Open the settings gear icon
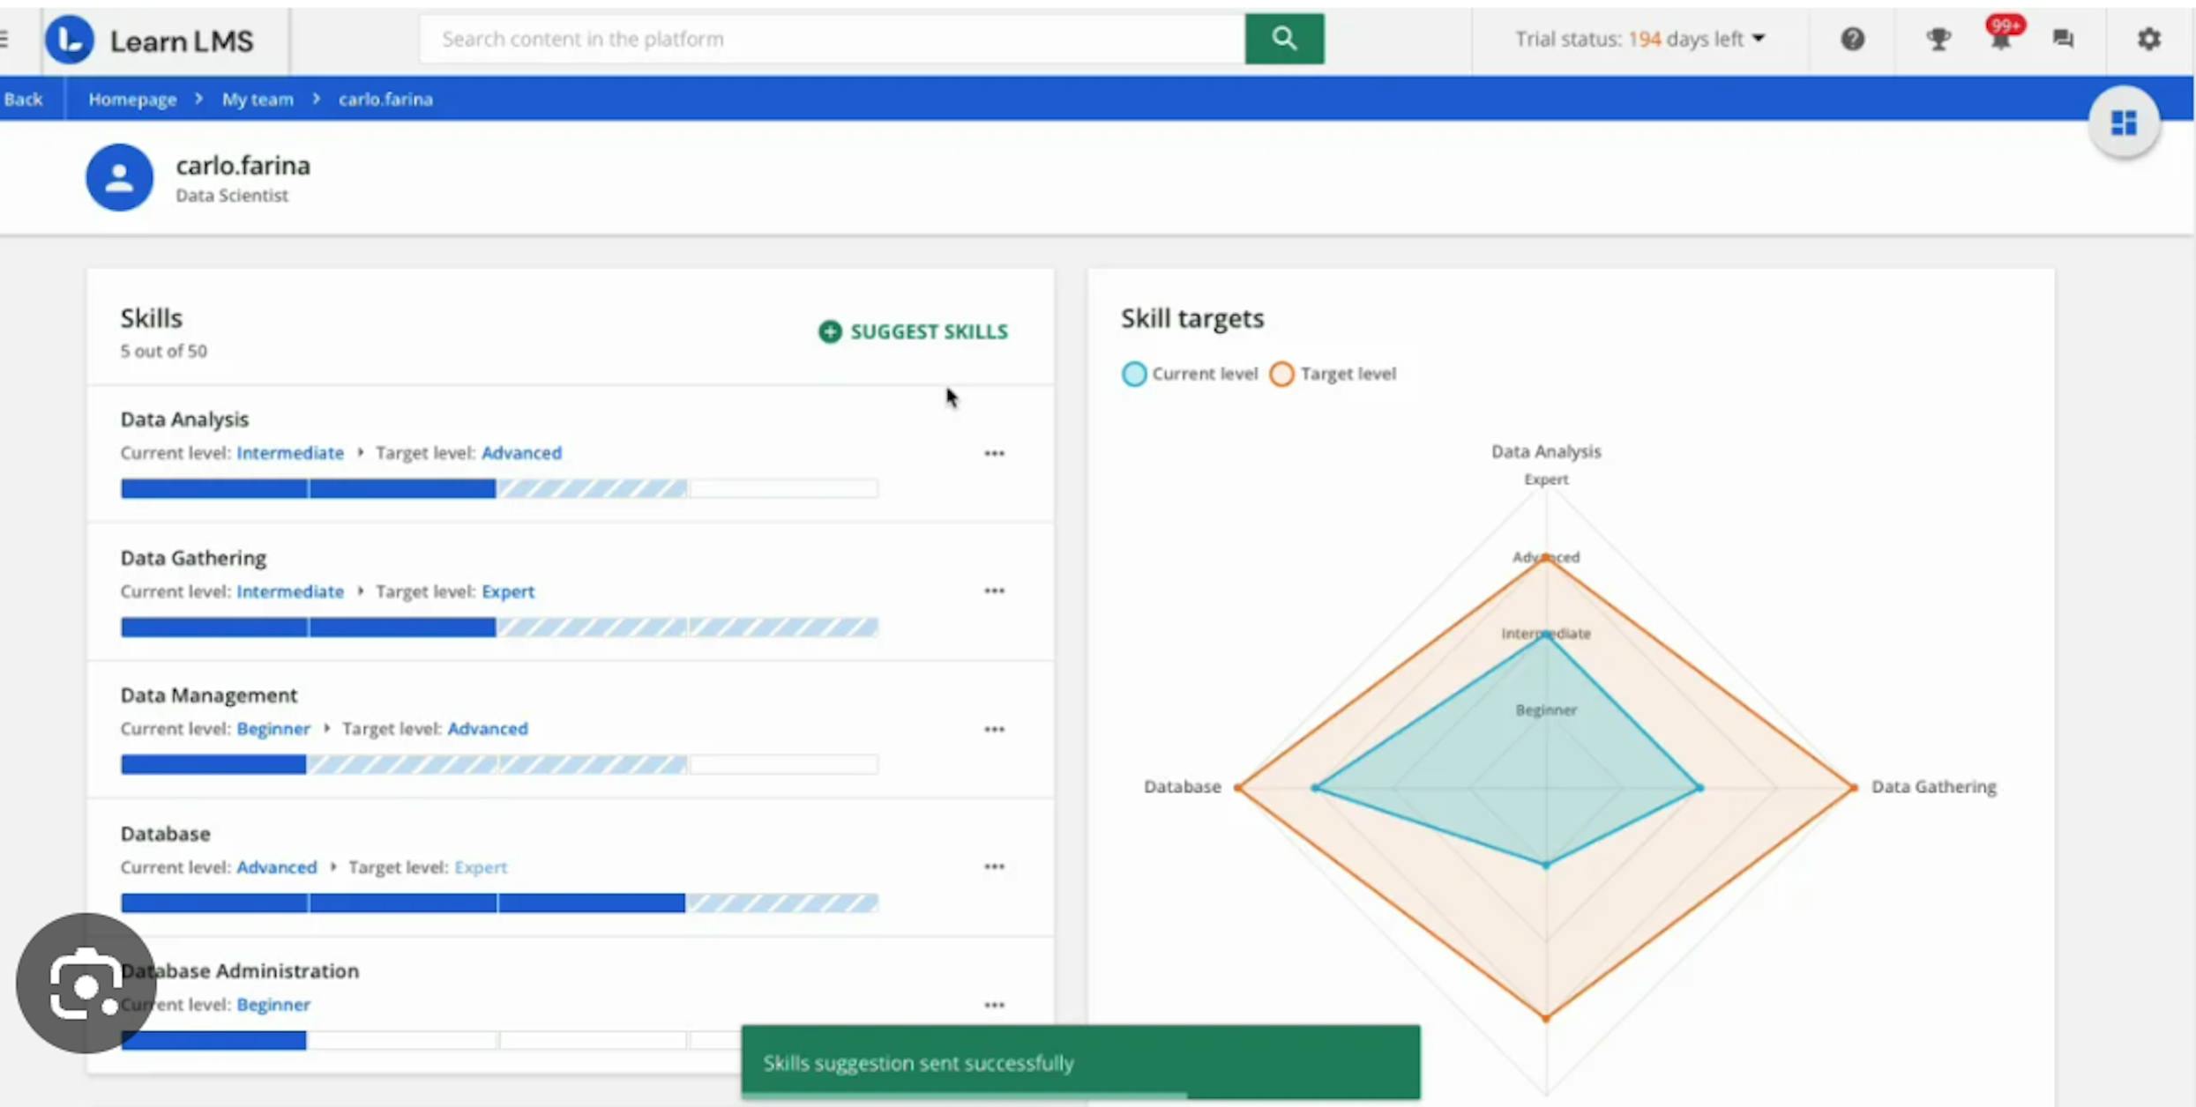The width and height of the screenshot is (2196, 1107). [2148, 39]
